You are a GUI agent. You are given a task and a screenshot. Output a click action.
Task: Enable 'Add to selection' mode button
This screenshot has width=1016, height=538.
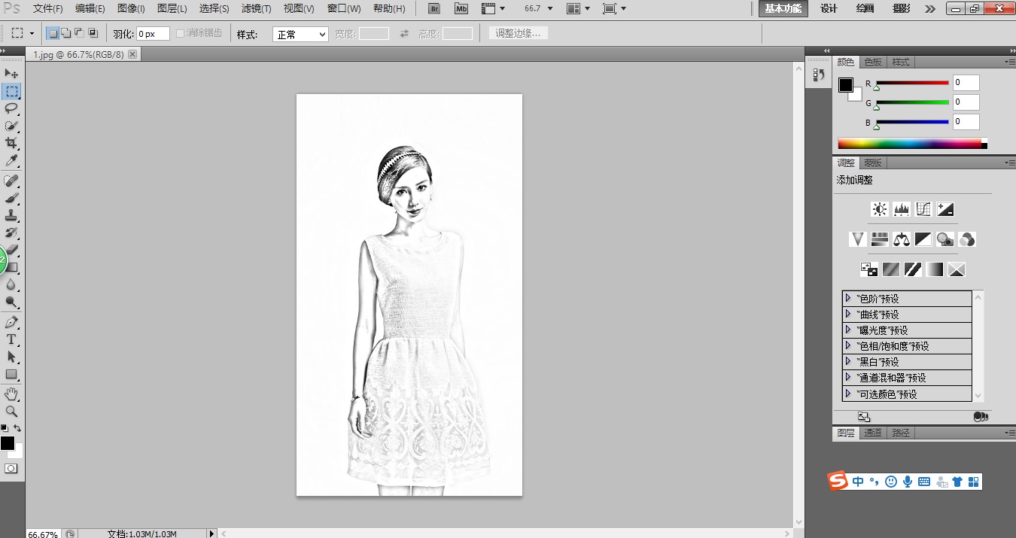tap(65, 33)
